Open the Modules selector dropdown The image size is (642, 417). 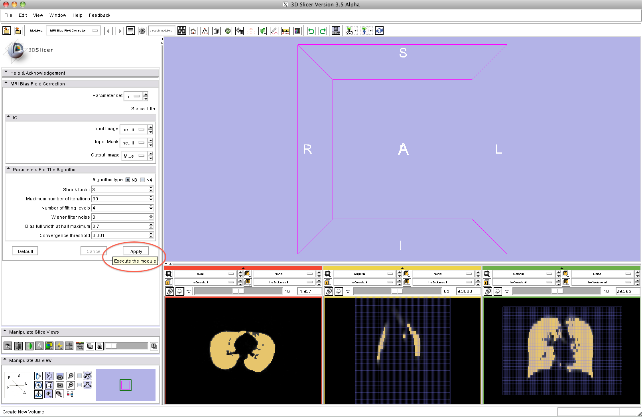click(x=73, y=31)
